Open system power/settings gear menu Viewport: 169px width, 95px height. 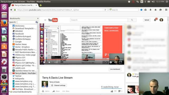click(167, 2)
